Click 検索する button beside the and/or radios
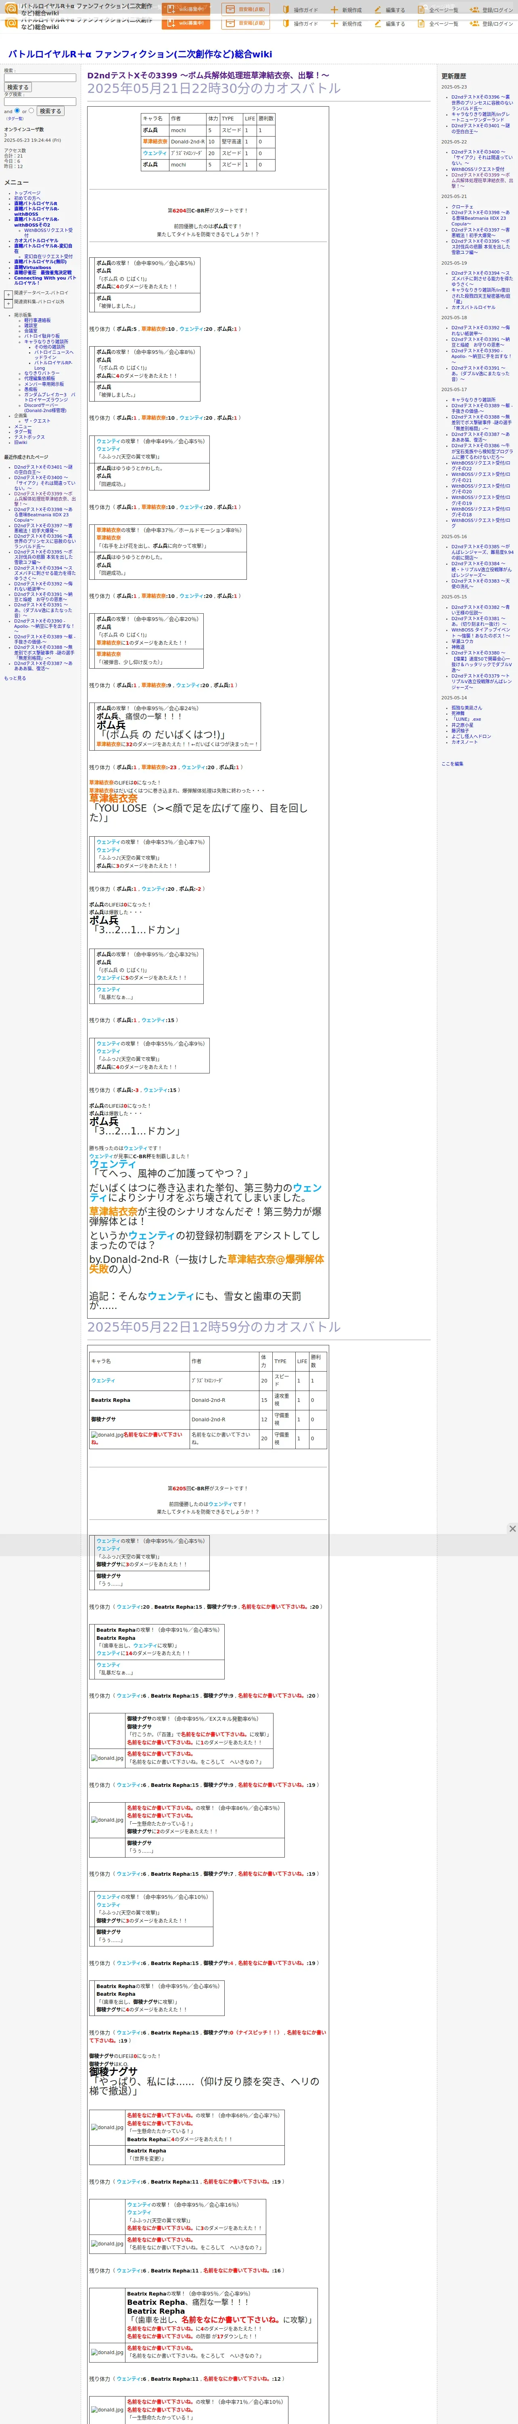518x2424 pixels. [x=50, y=111]
